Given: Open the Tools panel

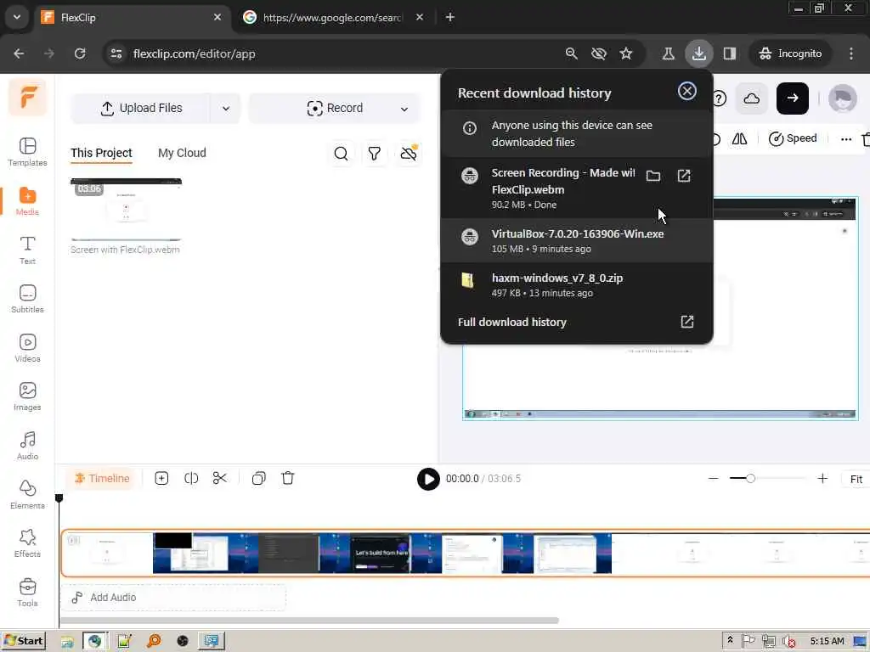Looking at the screenshot, I should click(27, 593).
